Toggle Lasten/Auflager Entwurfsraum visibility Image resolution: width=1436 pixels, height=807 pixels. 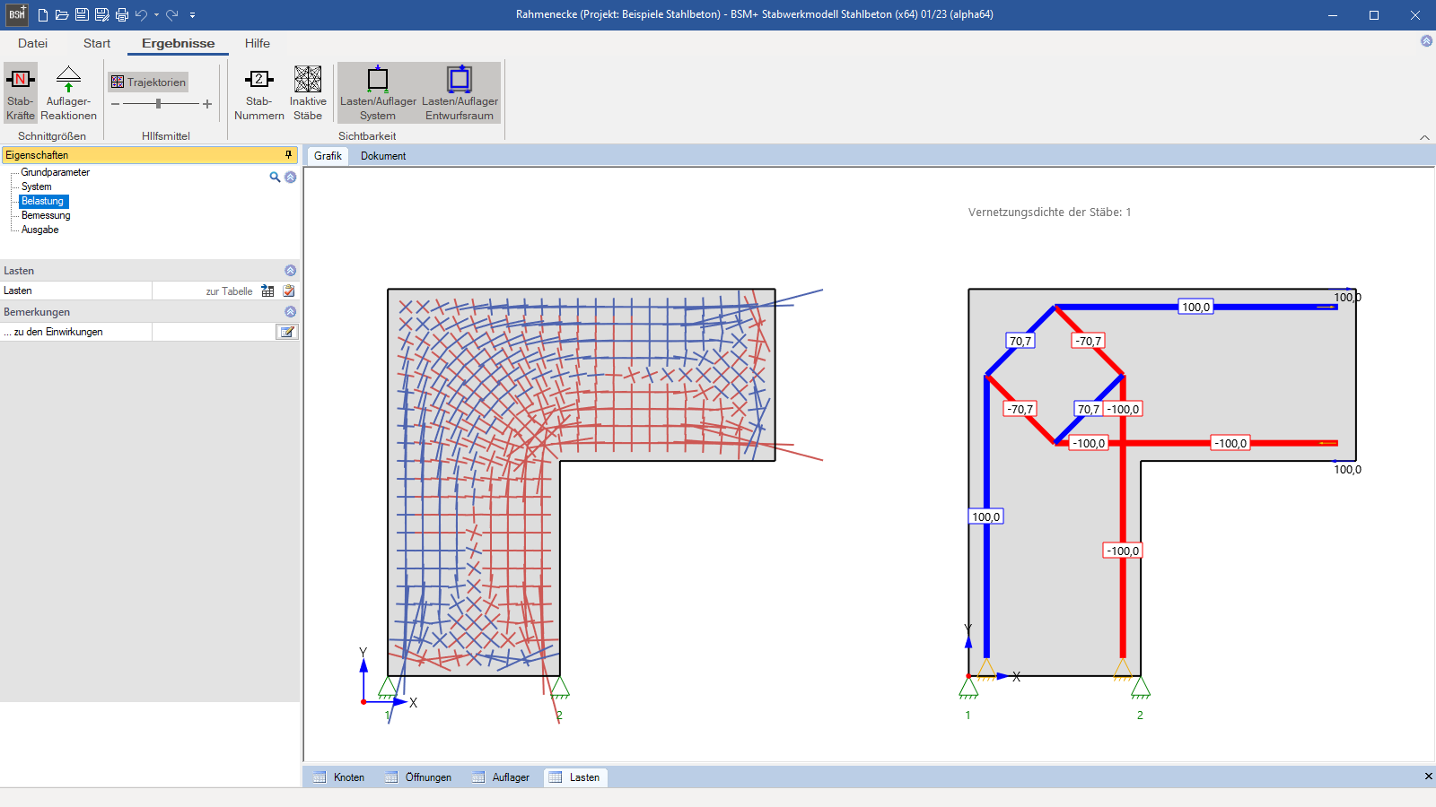pos(460,92)
